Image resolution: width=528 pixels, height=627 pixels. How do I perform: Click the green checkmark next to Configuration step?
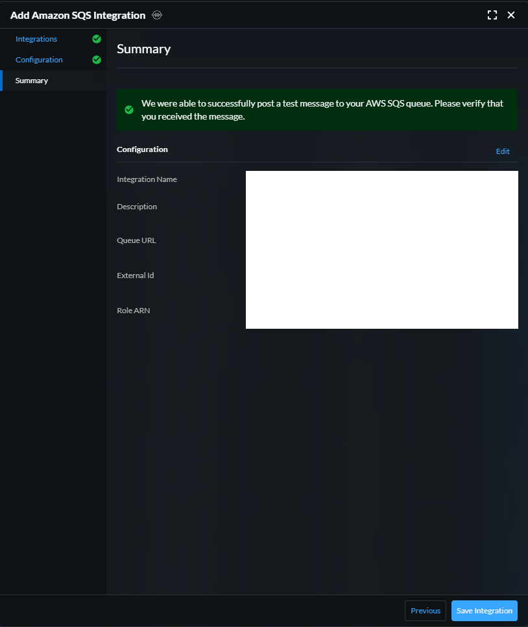[97, 60]
